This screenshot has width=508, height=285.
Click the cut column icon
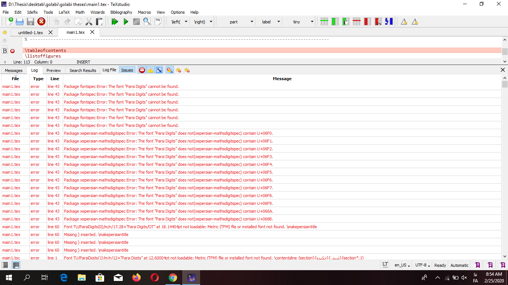pyautogui.click(x=378, y=22)
